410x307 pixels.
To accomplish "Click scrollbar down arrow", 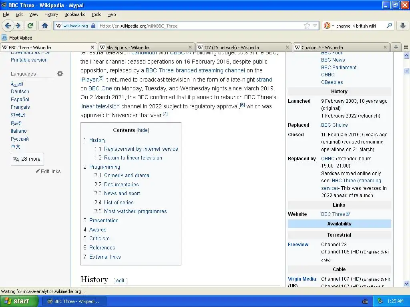I will click(406, 283).
